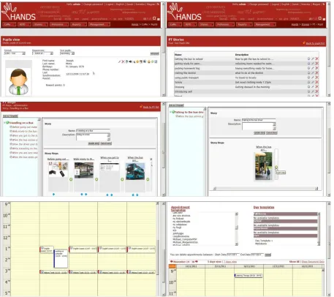Select 'Day Template 1' in Day templates list
Image resolution: width=334 pixels, height=297 pixels.
(x=264, y=241)
